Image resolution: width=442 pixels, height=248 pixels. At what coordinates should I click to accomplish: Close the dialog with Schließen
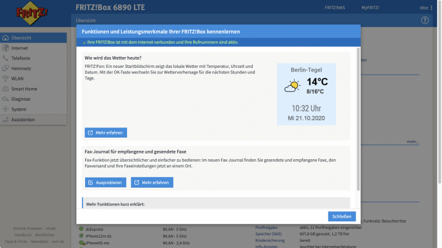(342, 216)
